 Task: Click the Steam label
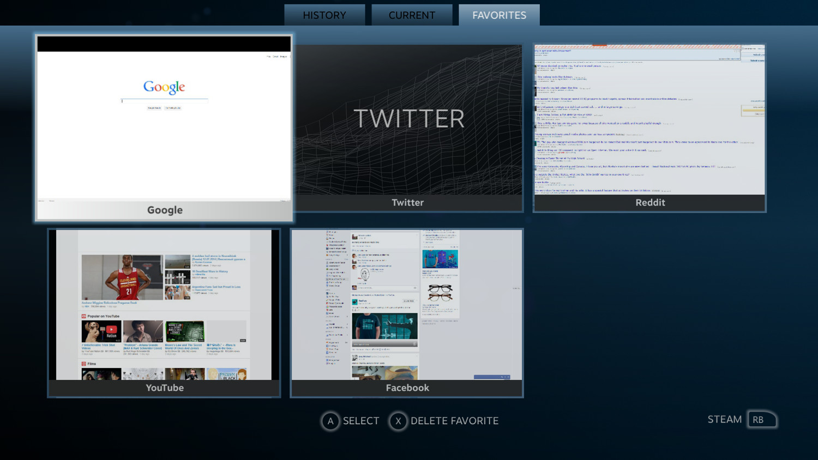click(725, 419)
